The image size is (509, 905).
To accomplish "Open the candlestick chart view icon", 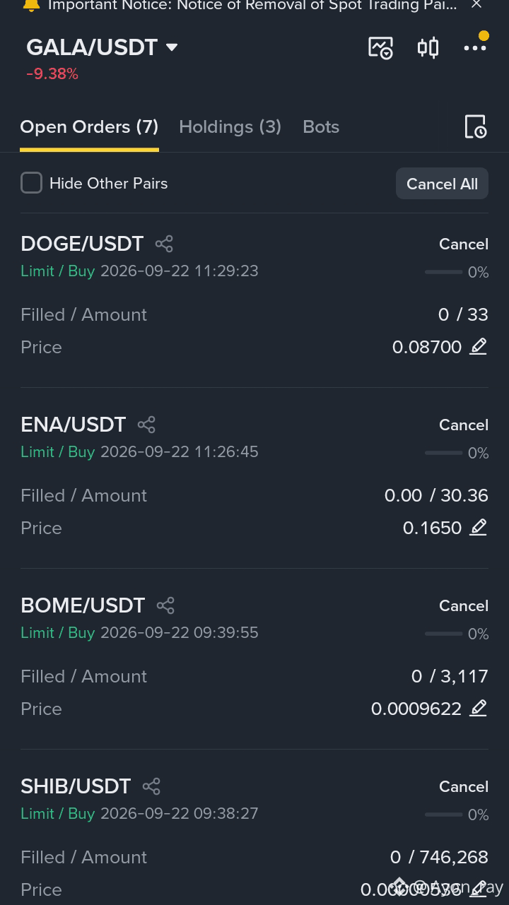I will 428,48.
